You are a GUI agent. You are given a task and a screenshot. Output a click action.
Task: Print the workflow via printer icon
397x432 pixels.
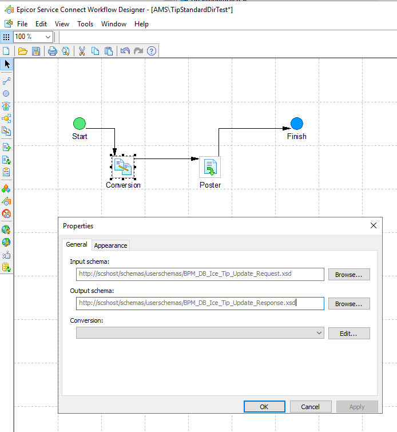tap(53, 51)
